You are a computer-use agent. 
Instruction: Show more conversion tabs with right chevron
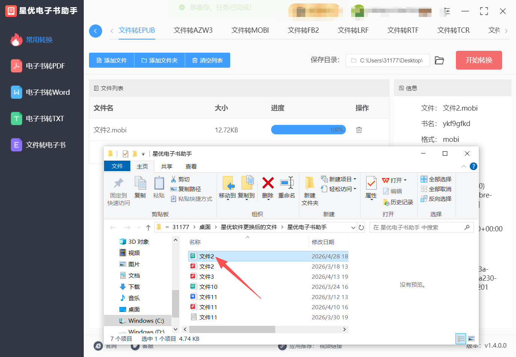click(506, 31)
